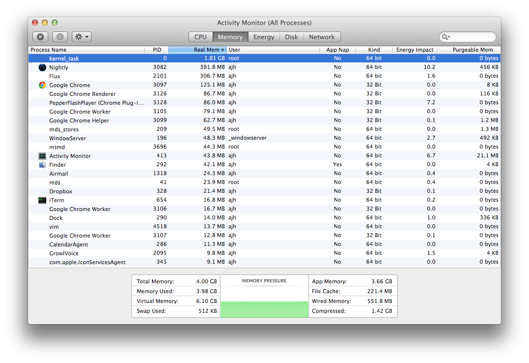Screen dimensions: 529x363
Task: Click the _windowserver user cell
Action: [x=248, y=138]
